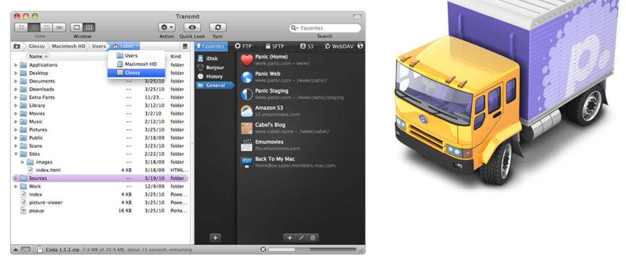
Task: Cancel the Coda 1.5.1.zip transfer
Action: click(x=263, y=250)
